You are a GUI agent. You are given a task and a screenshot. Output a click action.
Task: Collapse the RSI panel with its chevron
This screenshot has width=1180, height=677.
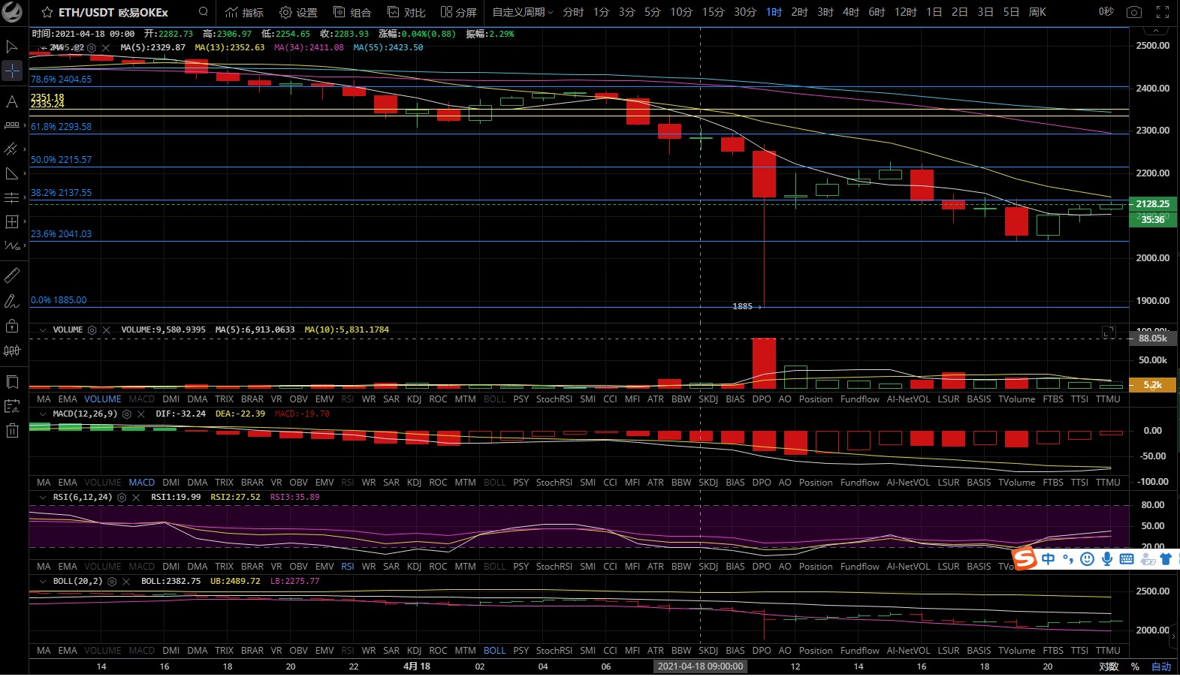(x=42, y=498)
